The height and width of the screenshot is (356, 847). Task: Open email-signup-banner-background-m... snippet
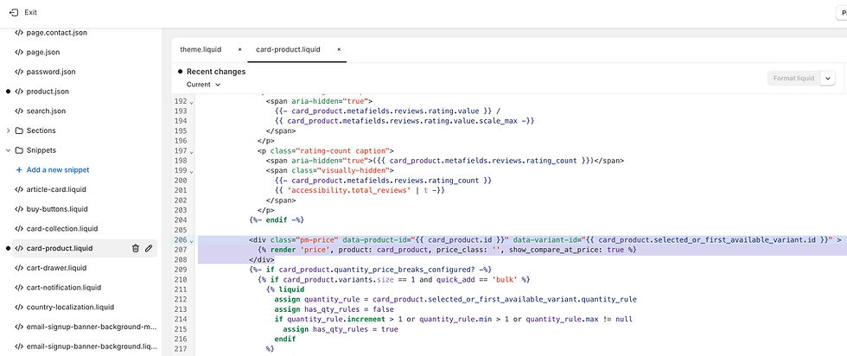pyautogui.click(x=92, y=327)
